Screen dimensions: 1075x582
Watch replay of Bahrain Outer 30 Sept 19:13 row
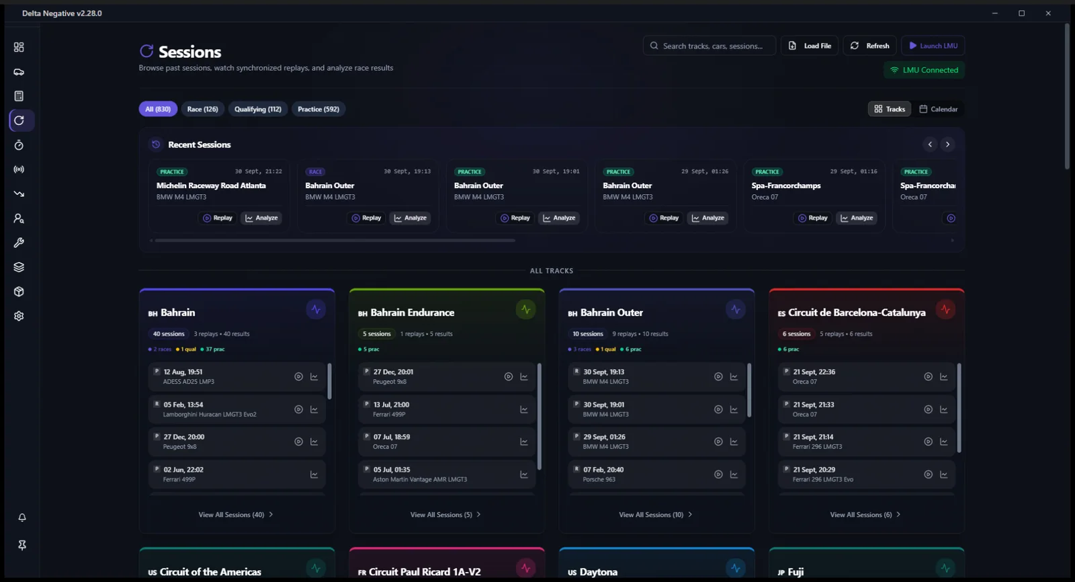(718, 377)
